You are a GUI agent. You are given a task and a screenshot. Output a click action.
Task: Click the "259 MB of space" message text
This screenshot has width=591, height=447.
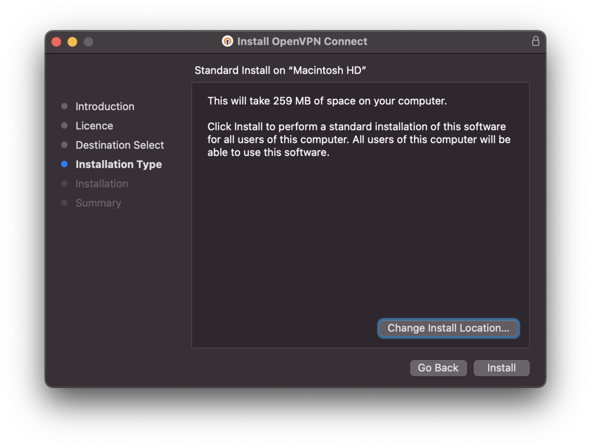click(327, 101)
